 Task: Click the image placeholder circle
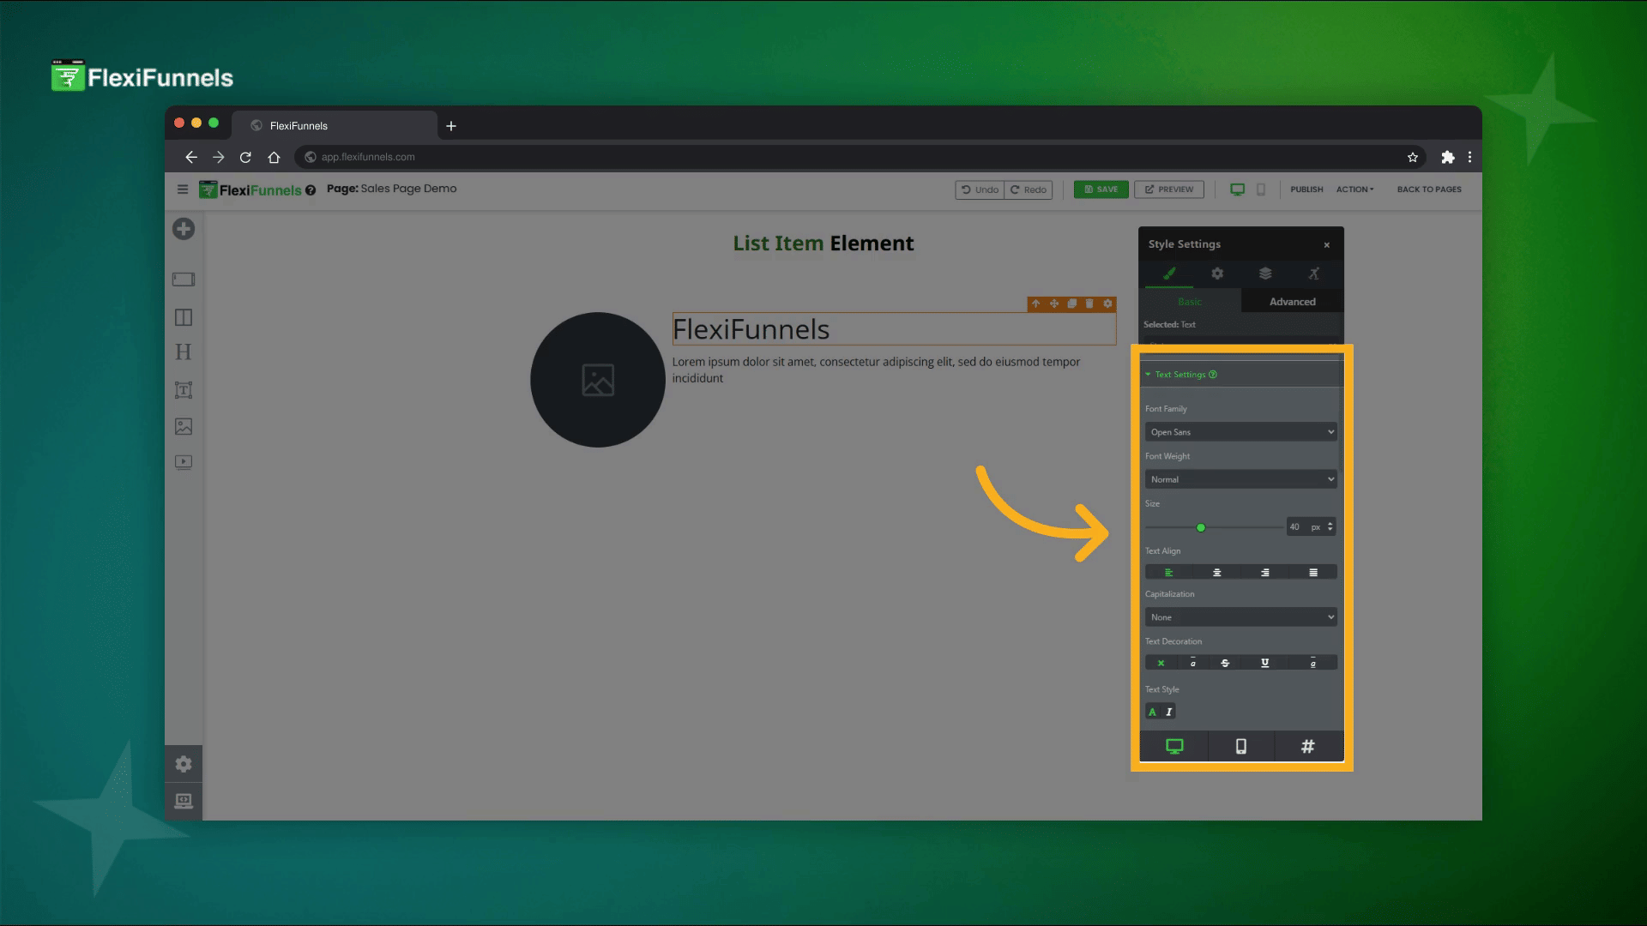(598, 380)
